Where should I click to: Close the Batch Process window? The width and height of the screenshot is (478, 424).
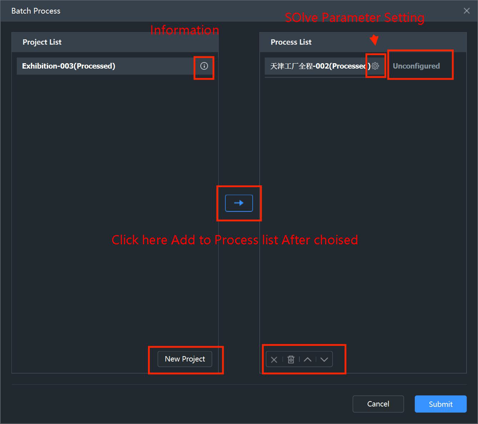pyautogui.click(x=467, y=11)
